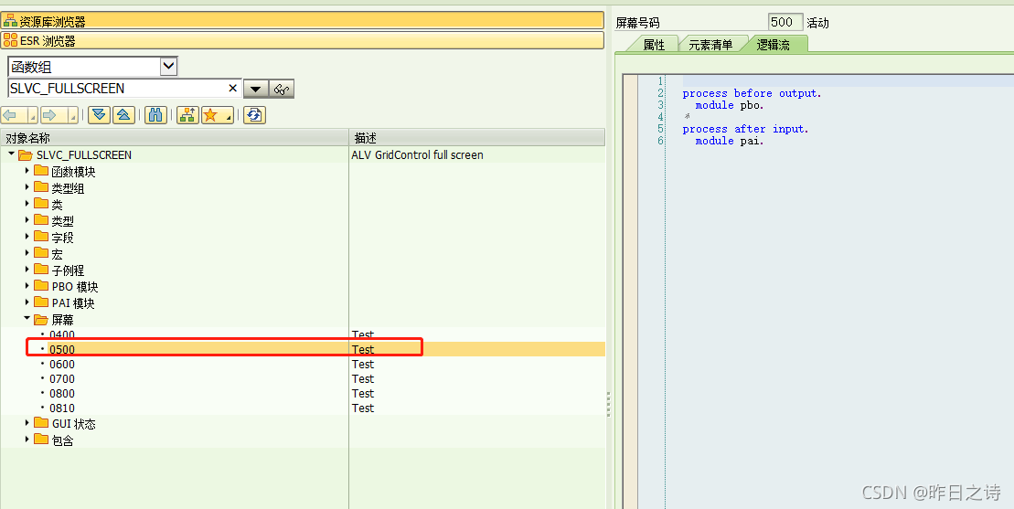
Task: Expand the 字段 tree node
Action: coord(27,237)
